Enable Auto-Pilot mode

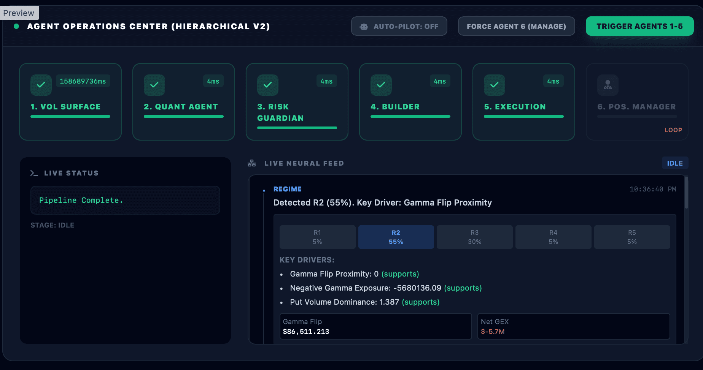tap(399, 26)
